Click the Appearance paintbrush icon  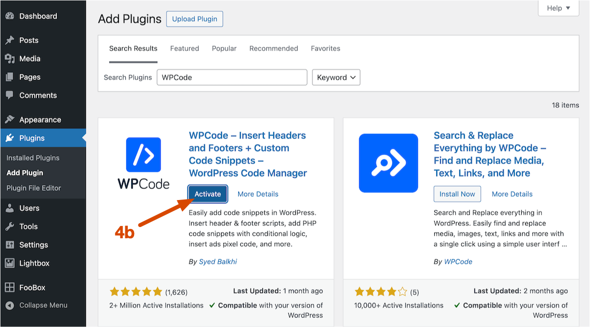tap(9, 120)
